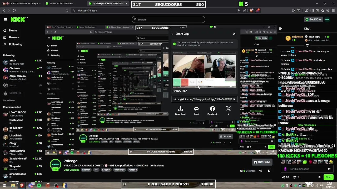Share the clip to Chat
This screenshot has width=337, height=189.
pyautogui.click(x=196, y=111)
